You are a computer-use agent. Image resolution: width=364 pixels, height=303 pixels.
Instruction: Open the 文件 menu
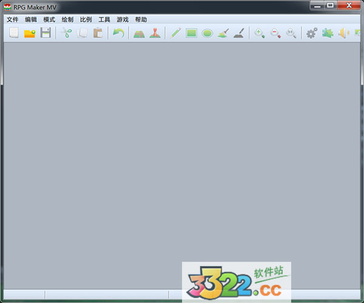pos(12,20)
